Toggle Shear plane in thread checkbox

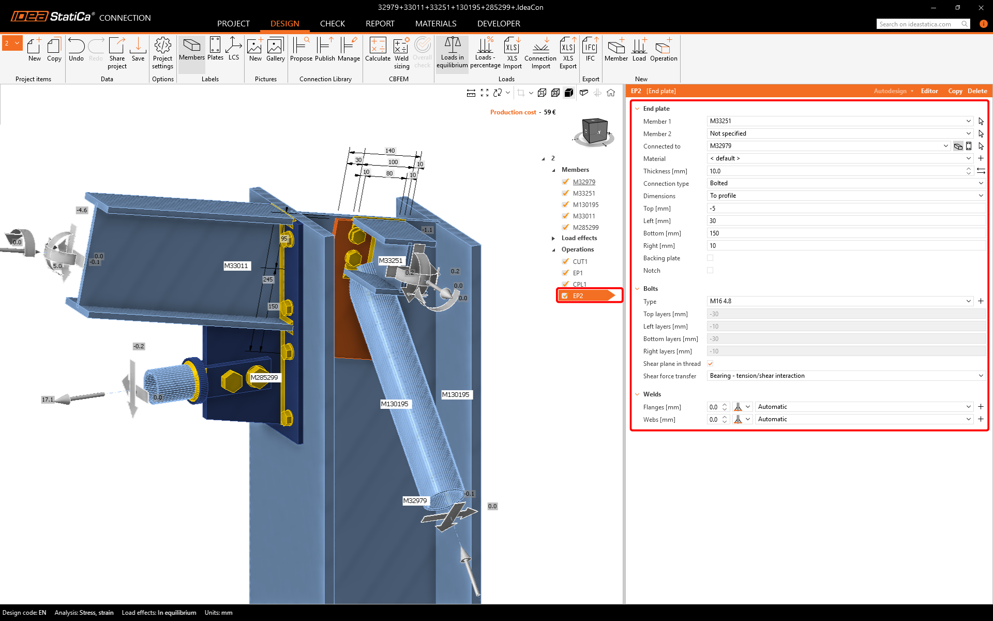[x=710, y=363]
